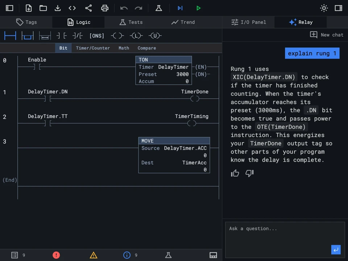Open test status flask icon in status bar

pyautogui.click(x=168, y=255)
